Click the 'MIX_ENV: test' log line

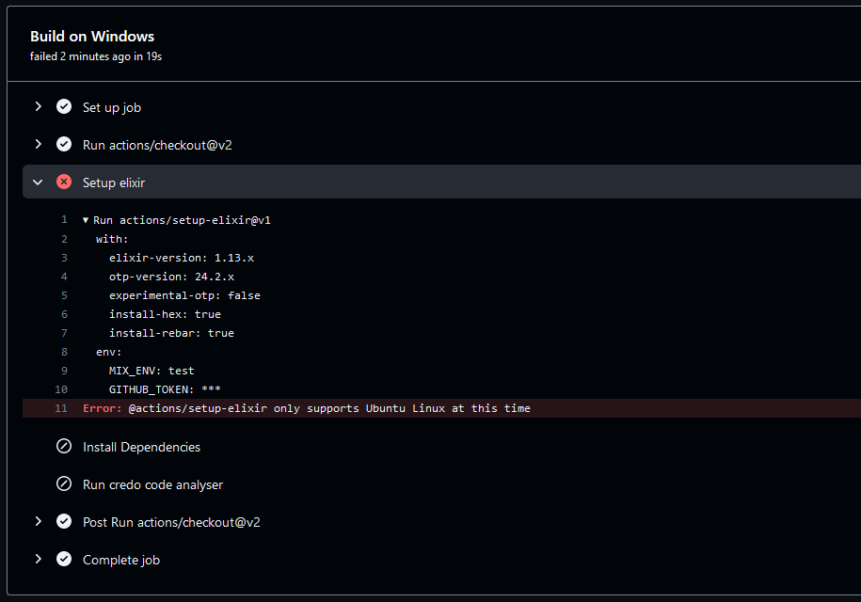pos(151,371)
